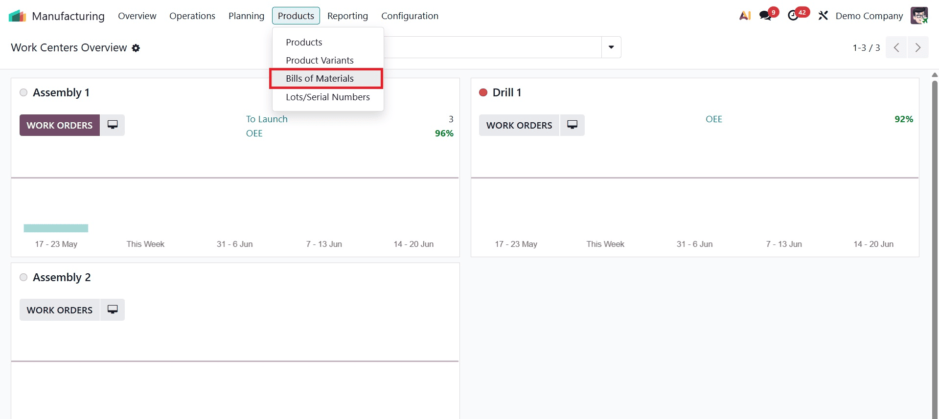939x419 pixels.
Task: Click 7 - 13 Jun label in Drill 1 chart
Action: pyautogui.click(x=784, y=244)
